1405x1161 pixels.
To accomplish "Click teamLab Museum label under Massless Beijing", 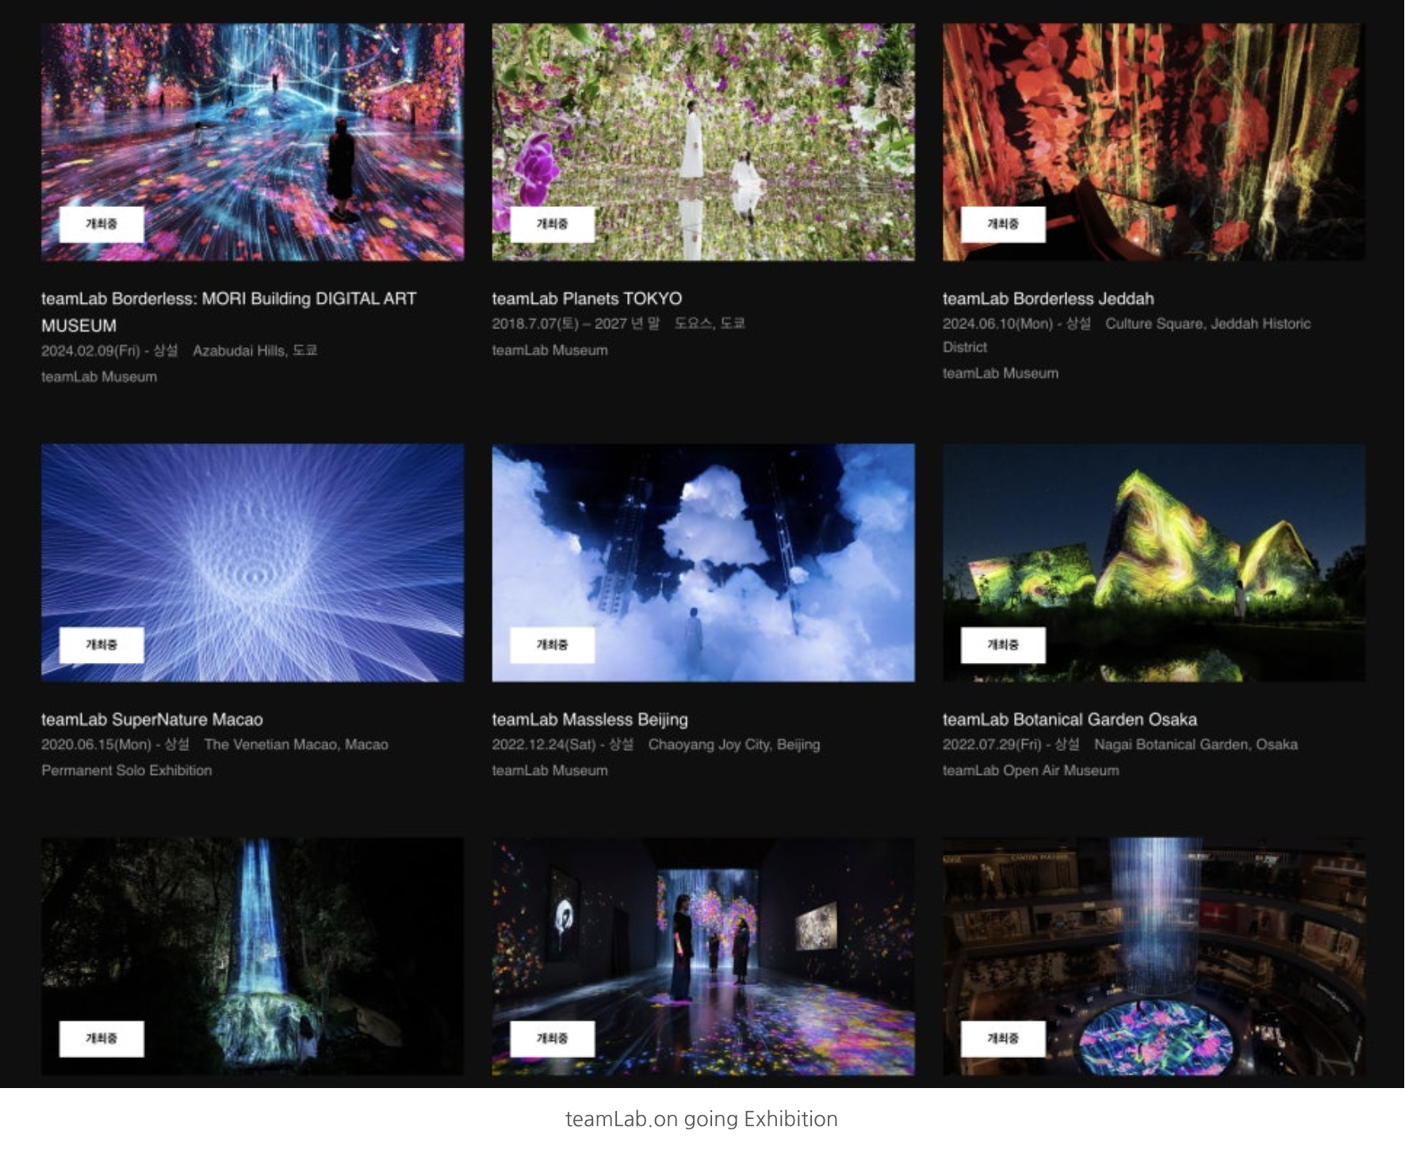I will pos(549,770).
